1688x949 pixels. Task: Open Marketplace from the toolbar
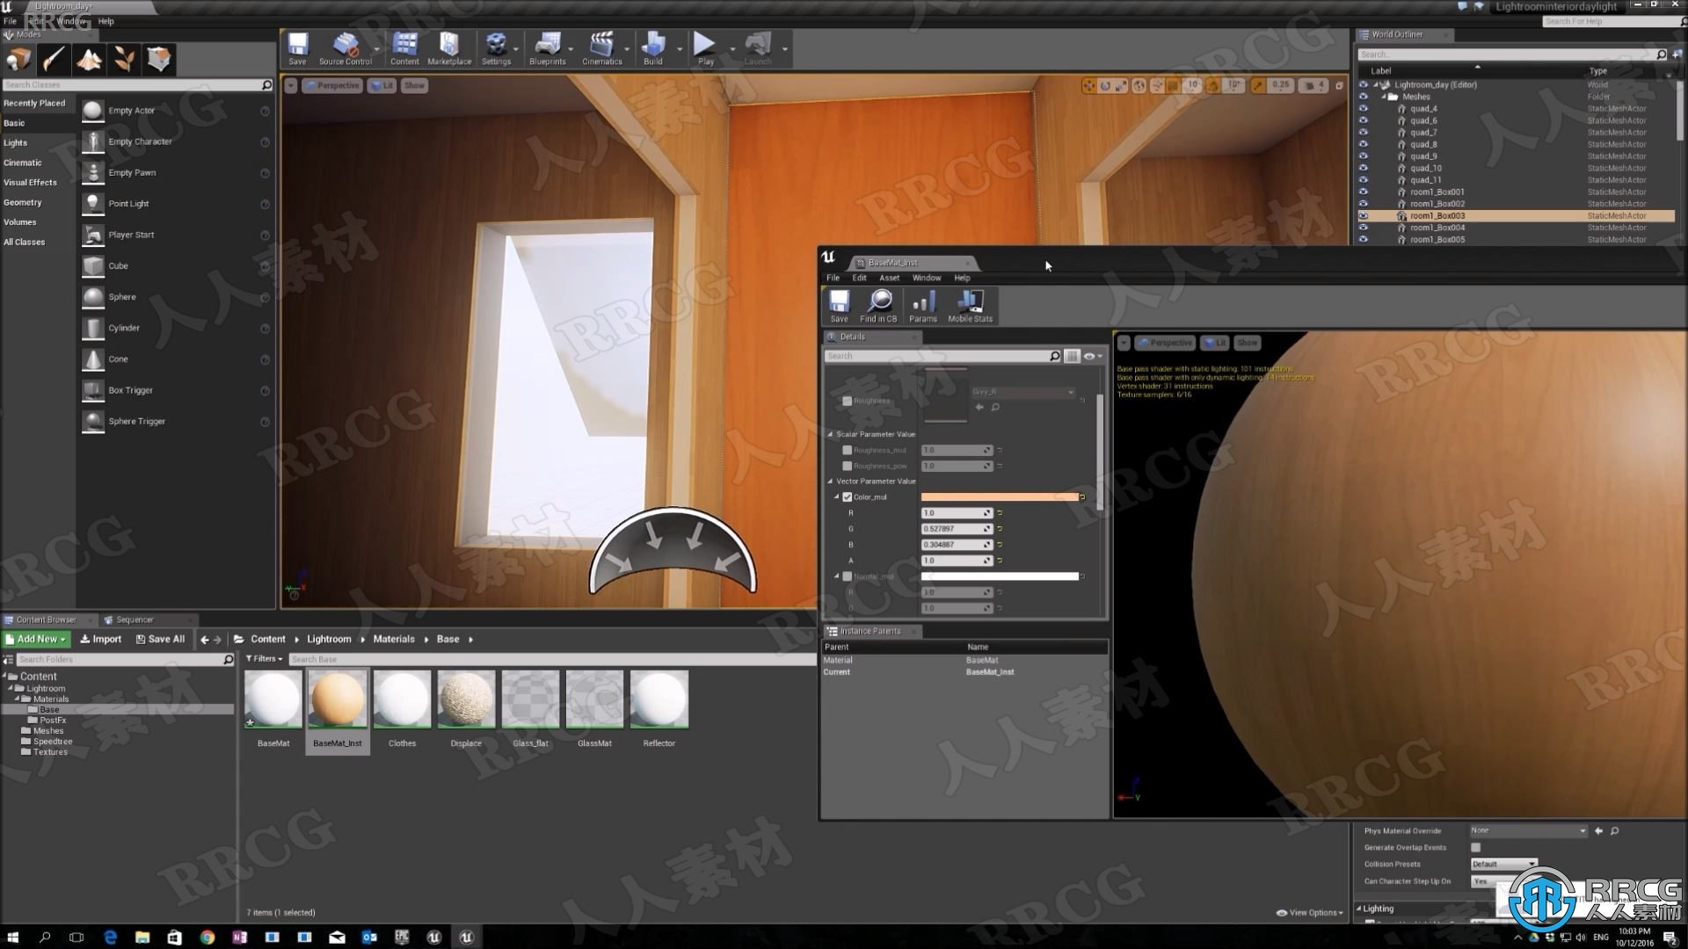point(449,48)
